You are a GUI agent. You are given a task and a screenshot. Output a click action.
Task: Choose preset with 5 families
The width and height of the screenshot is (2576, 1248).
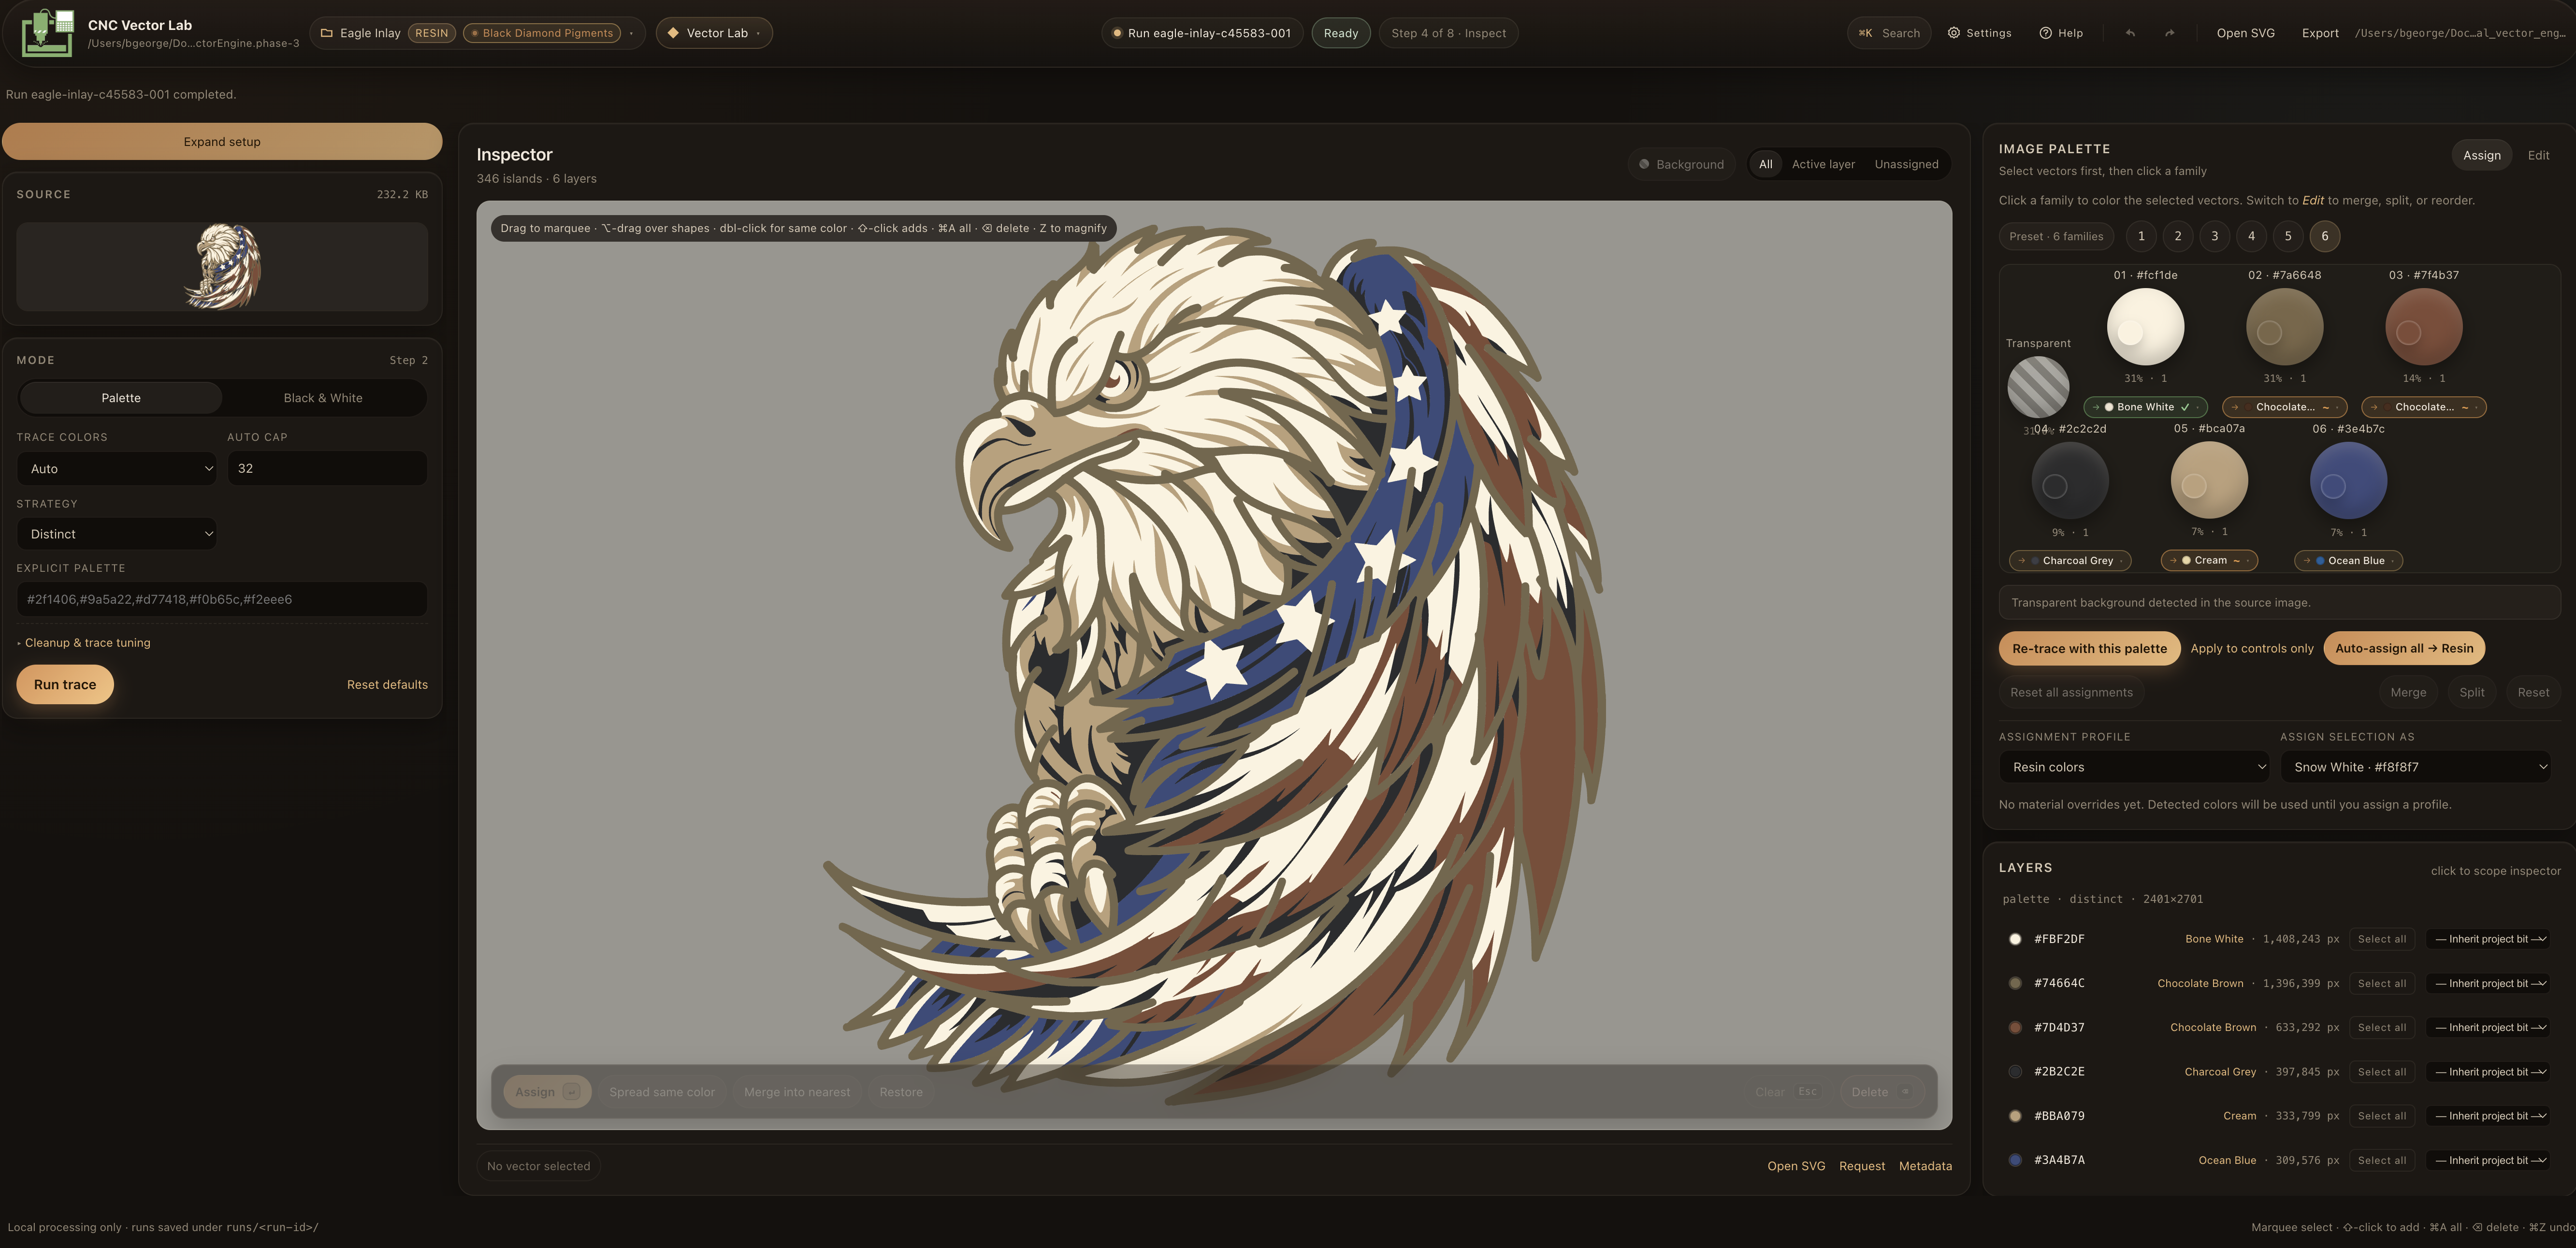2288,236
